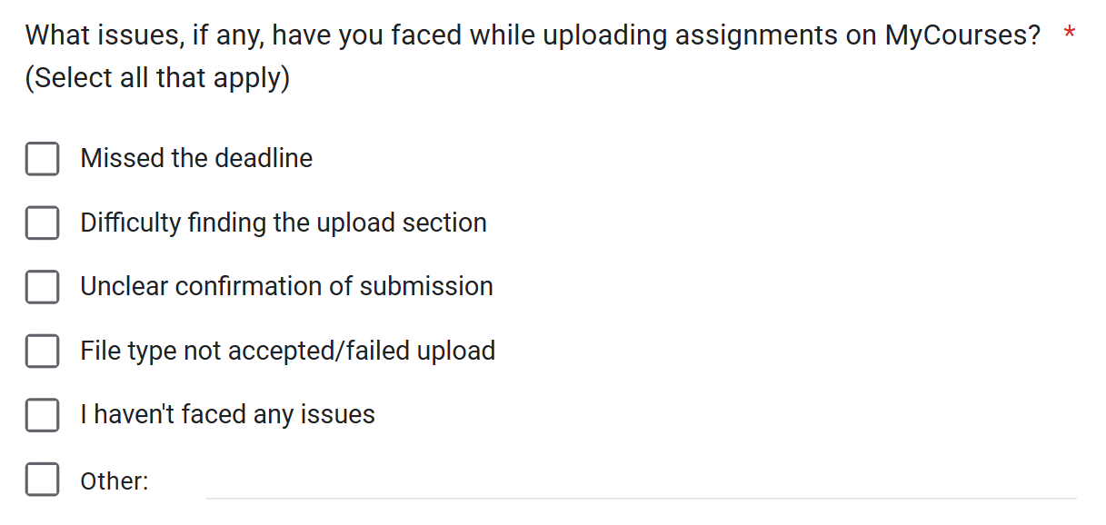
Task: Enable 'Unclear confirmation of submission' checkbox
Action: pyautogui.click(x=42, y=287)
